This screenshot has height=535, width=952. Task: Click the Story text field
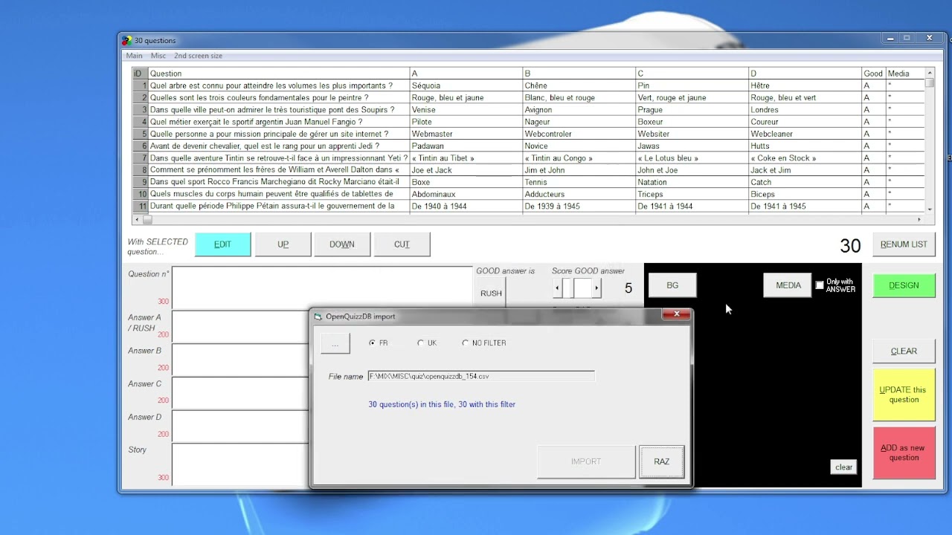point(240,464)
